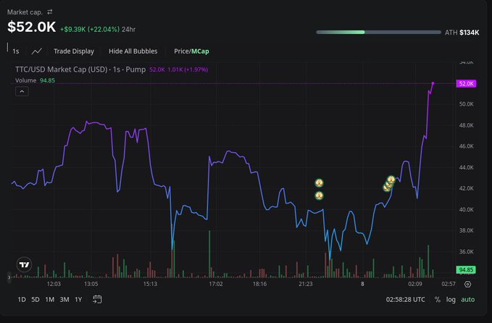This screenshot has width=492, height=323.
Task: Select the 1M time range
Action: [49, 300]
